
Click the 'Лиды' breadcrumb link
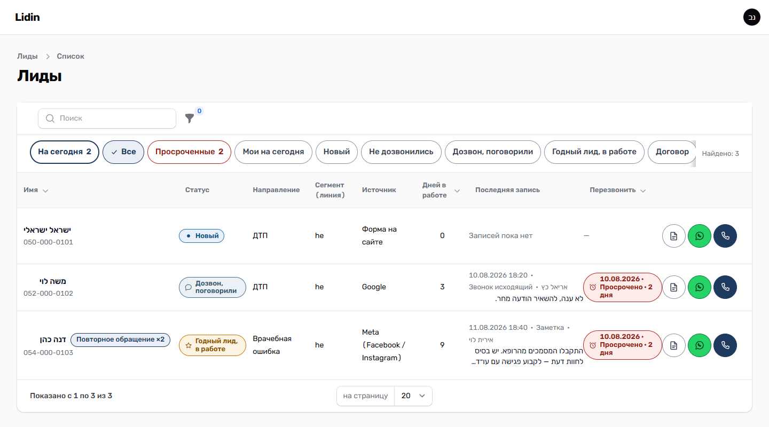tap(27, 56)
